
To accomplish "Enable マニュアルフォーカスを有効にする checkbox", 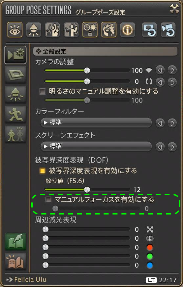I will pyautogui.click(x=48, y=200).
